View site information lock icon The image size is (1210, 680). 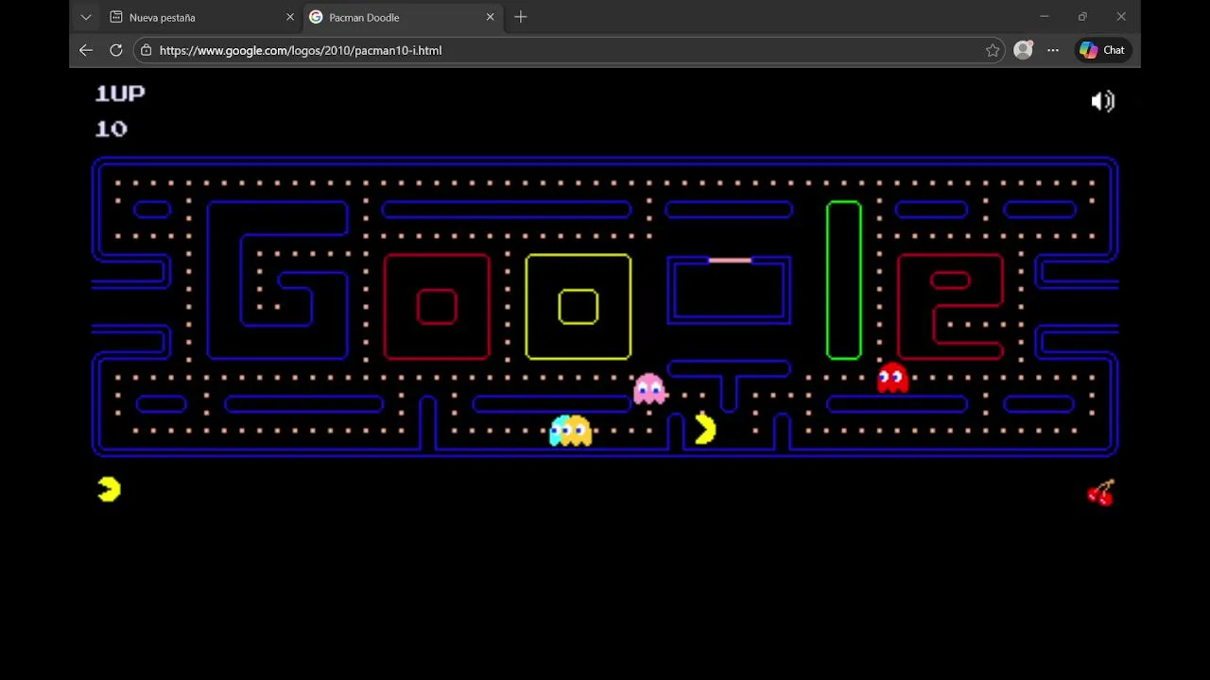(x=146, y=50)
